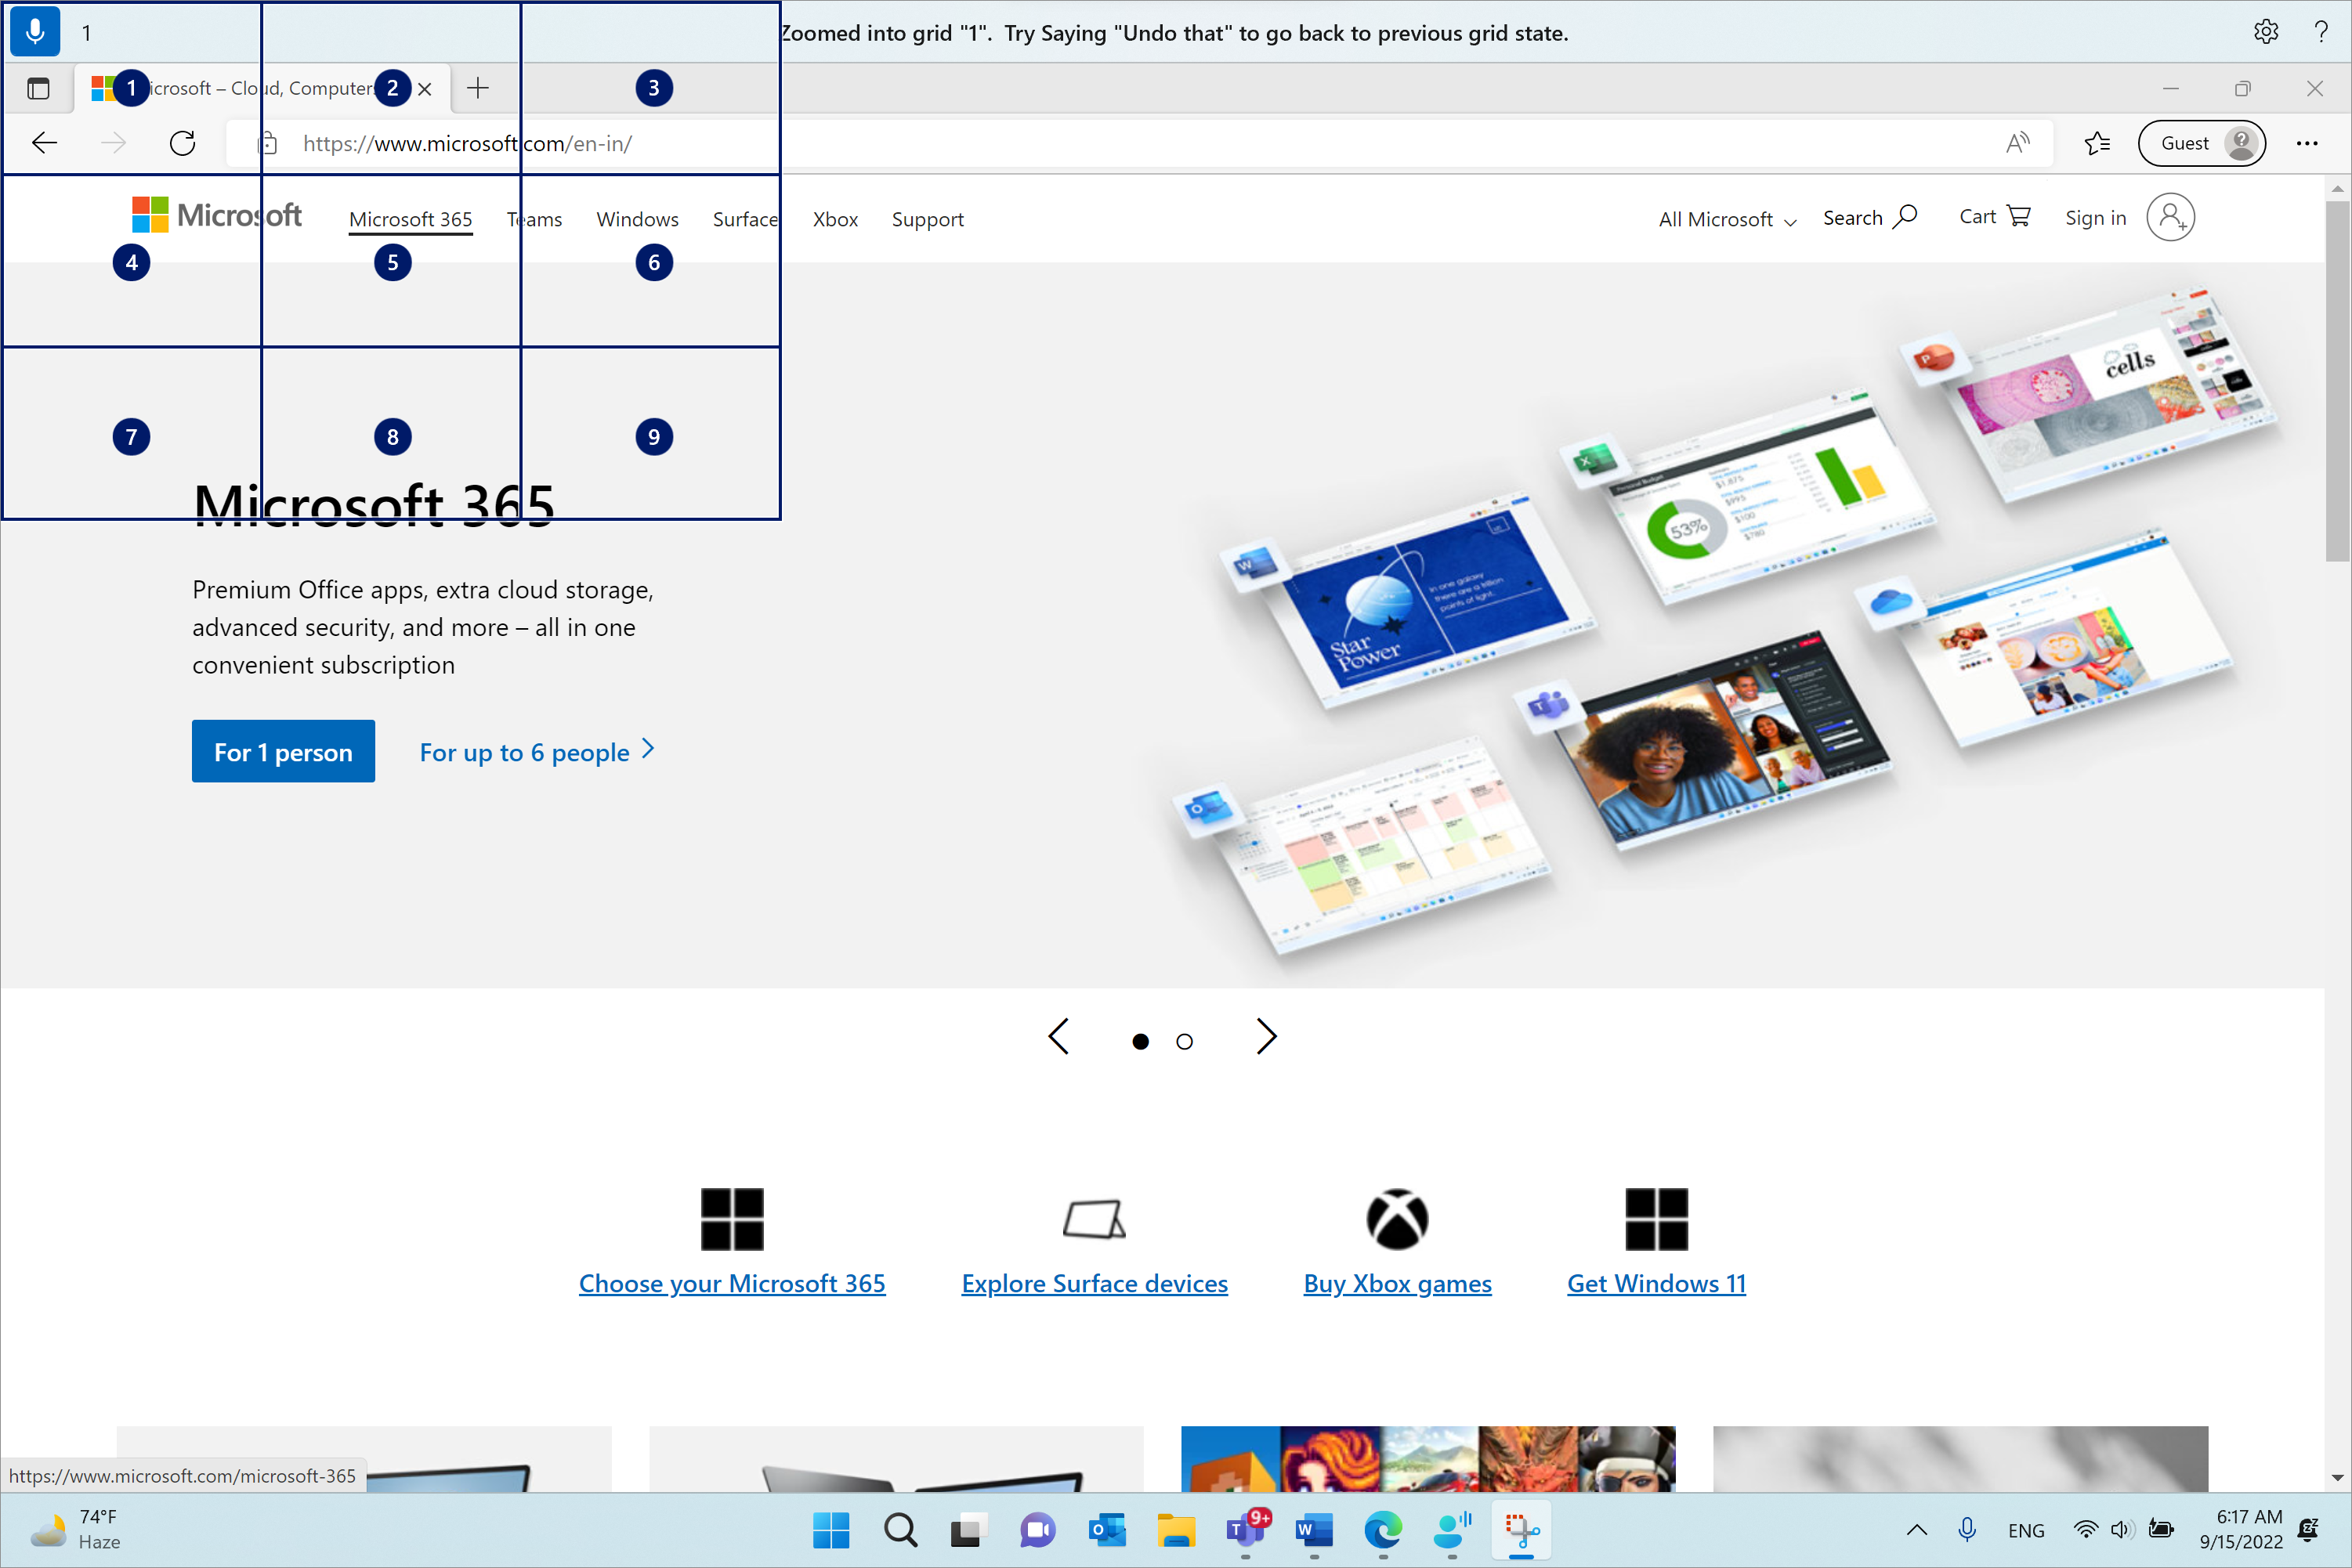Viewport: 2352px width, 1568px height.
Task: Click the next carousel slide arrow
Action: [1265, 1038]
